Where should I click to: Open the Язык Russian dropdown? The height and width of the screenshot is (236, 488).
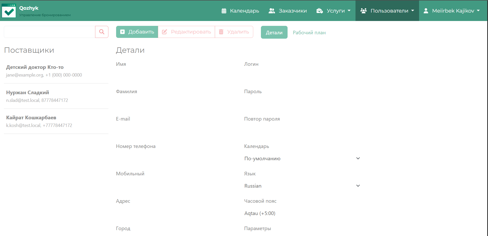(302, 186)
